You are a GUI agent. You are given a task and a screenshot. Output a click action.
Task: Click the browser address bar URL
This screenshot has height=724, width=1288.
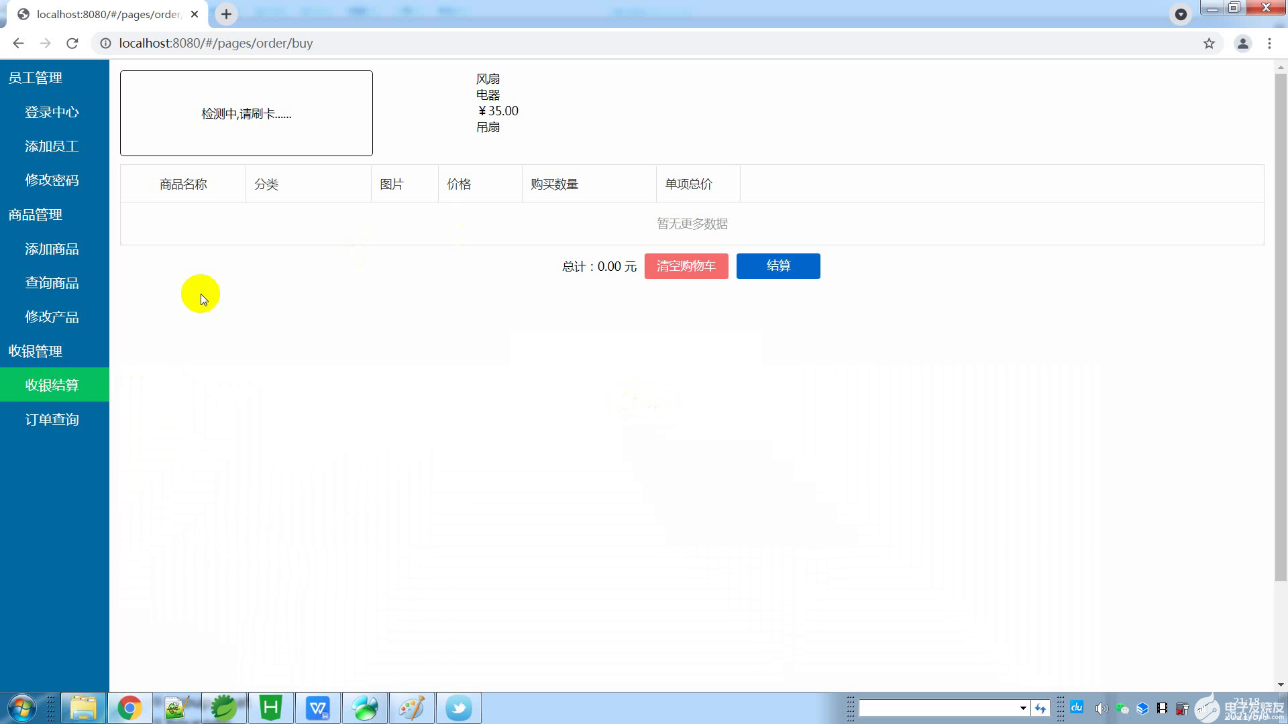point(216,44)
